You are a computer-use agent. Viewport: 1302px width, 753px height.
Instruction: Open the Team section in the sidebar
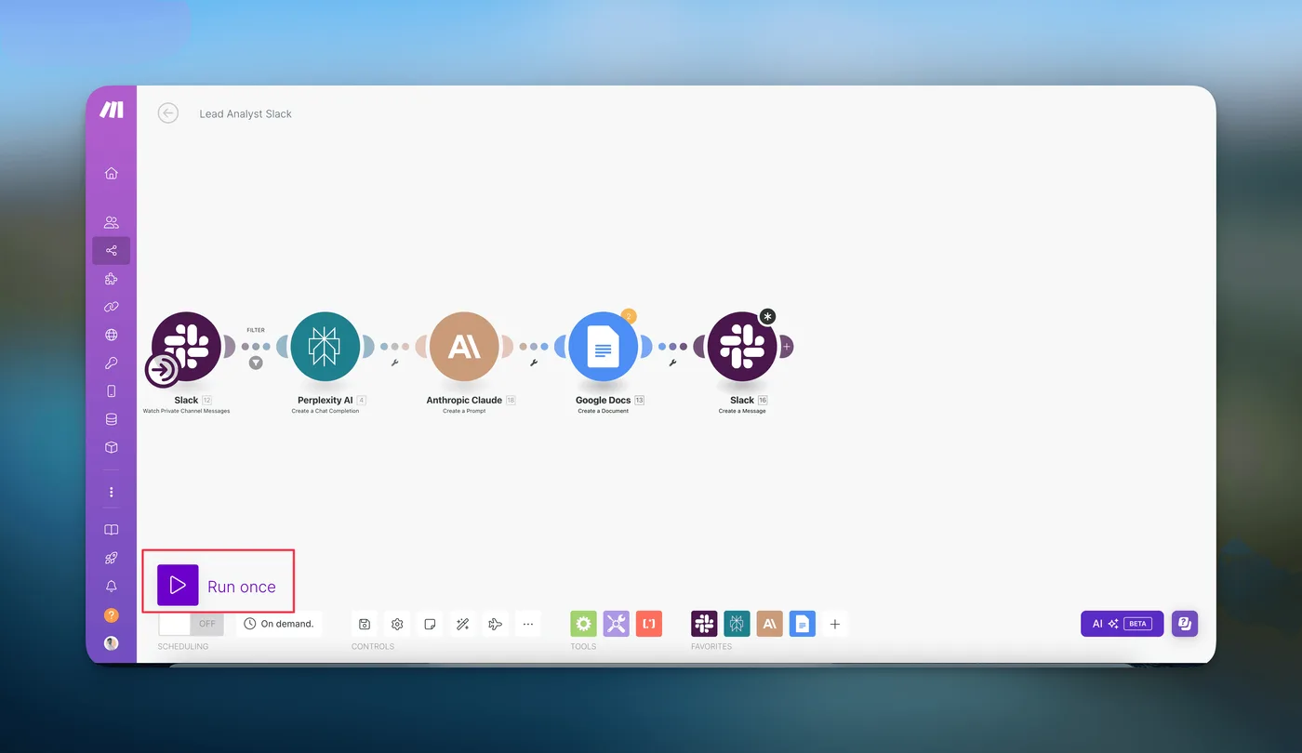pos(112,222)
